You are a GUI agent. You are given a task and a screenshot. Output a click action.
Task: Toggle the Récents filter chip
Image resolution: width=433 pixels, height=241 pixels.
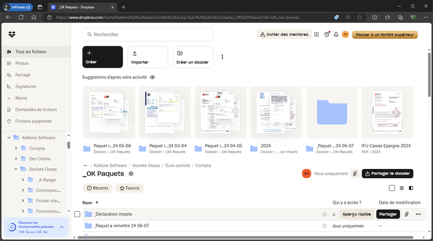[97, 188]
